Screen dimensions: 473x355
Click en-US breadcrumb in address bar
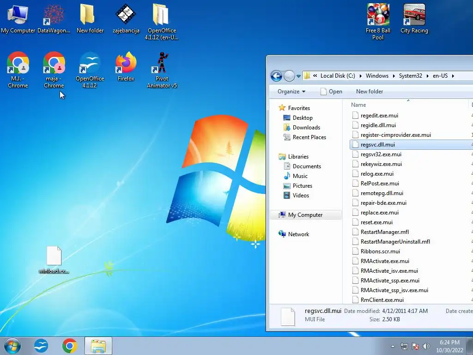[440, 76]
